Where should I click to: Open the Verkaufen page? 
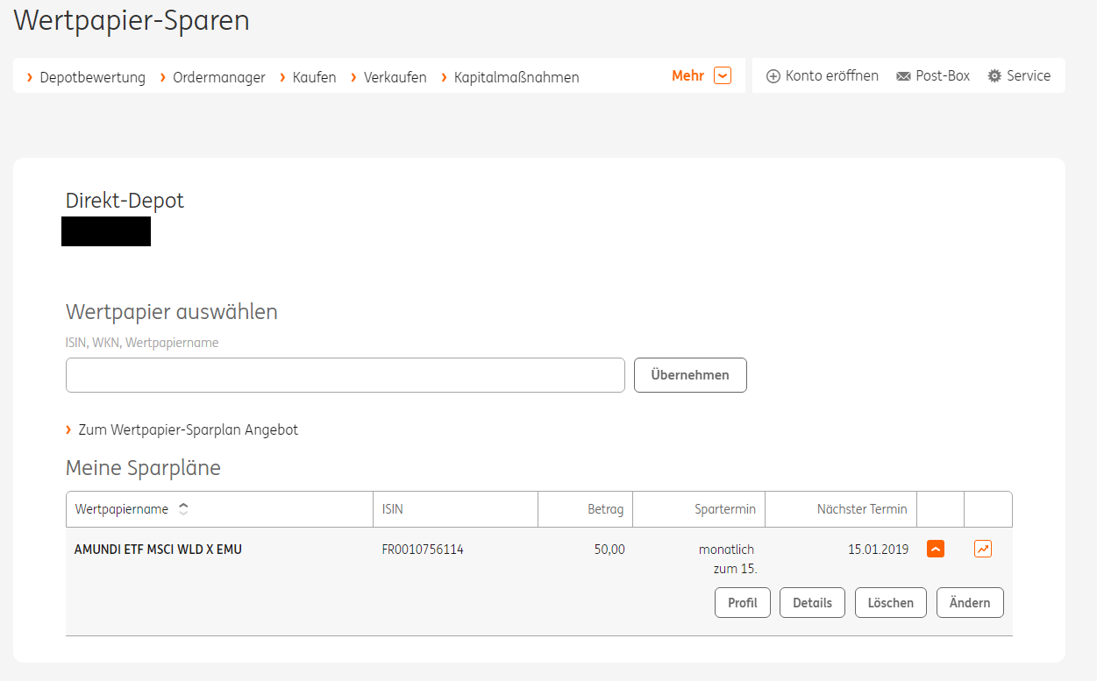pos(395,77)
